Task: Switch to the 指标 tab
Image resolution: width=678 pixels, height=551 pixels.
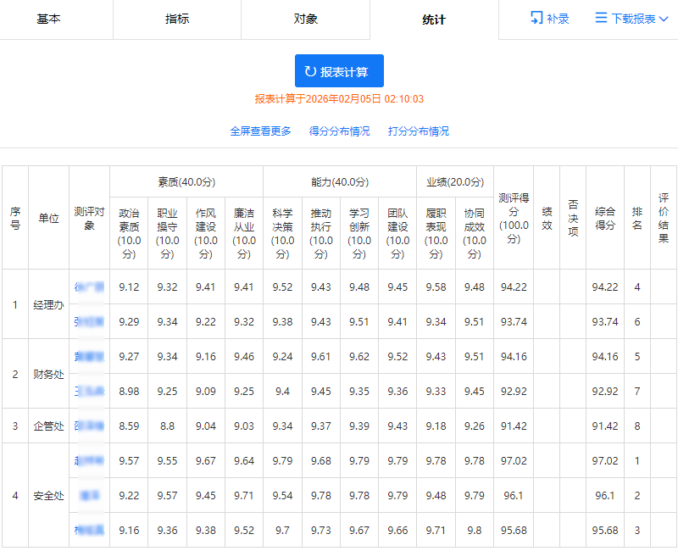Action: coord(177,19)
